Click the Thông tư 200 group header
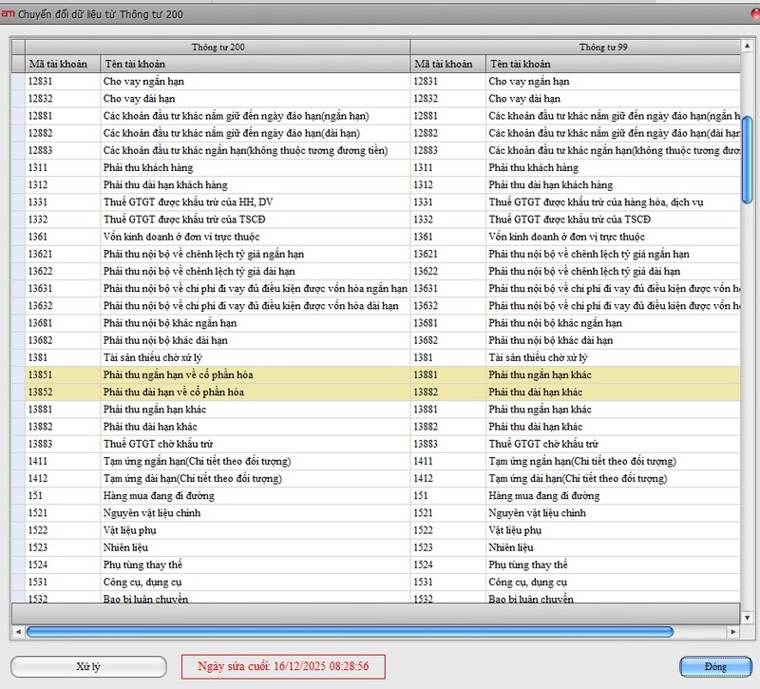This screenshot has height=689, width=760. pyautogui.click(x=218, y=47)
